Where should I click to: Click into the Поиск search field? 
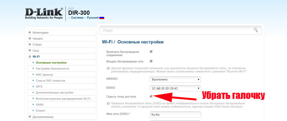pyautogui.click(x=180, y=30)
